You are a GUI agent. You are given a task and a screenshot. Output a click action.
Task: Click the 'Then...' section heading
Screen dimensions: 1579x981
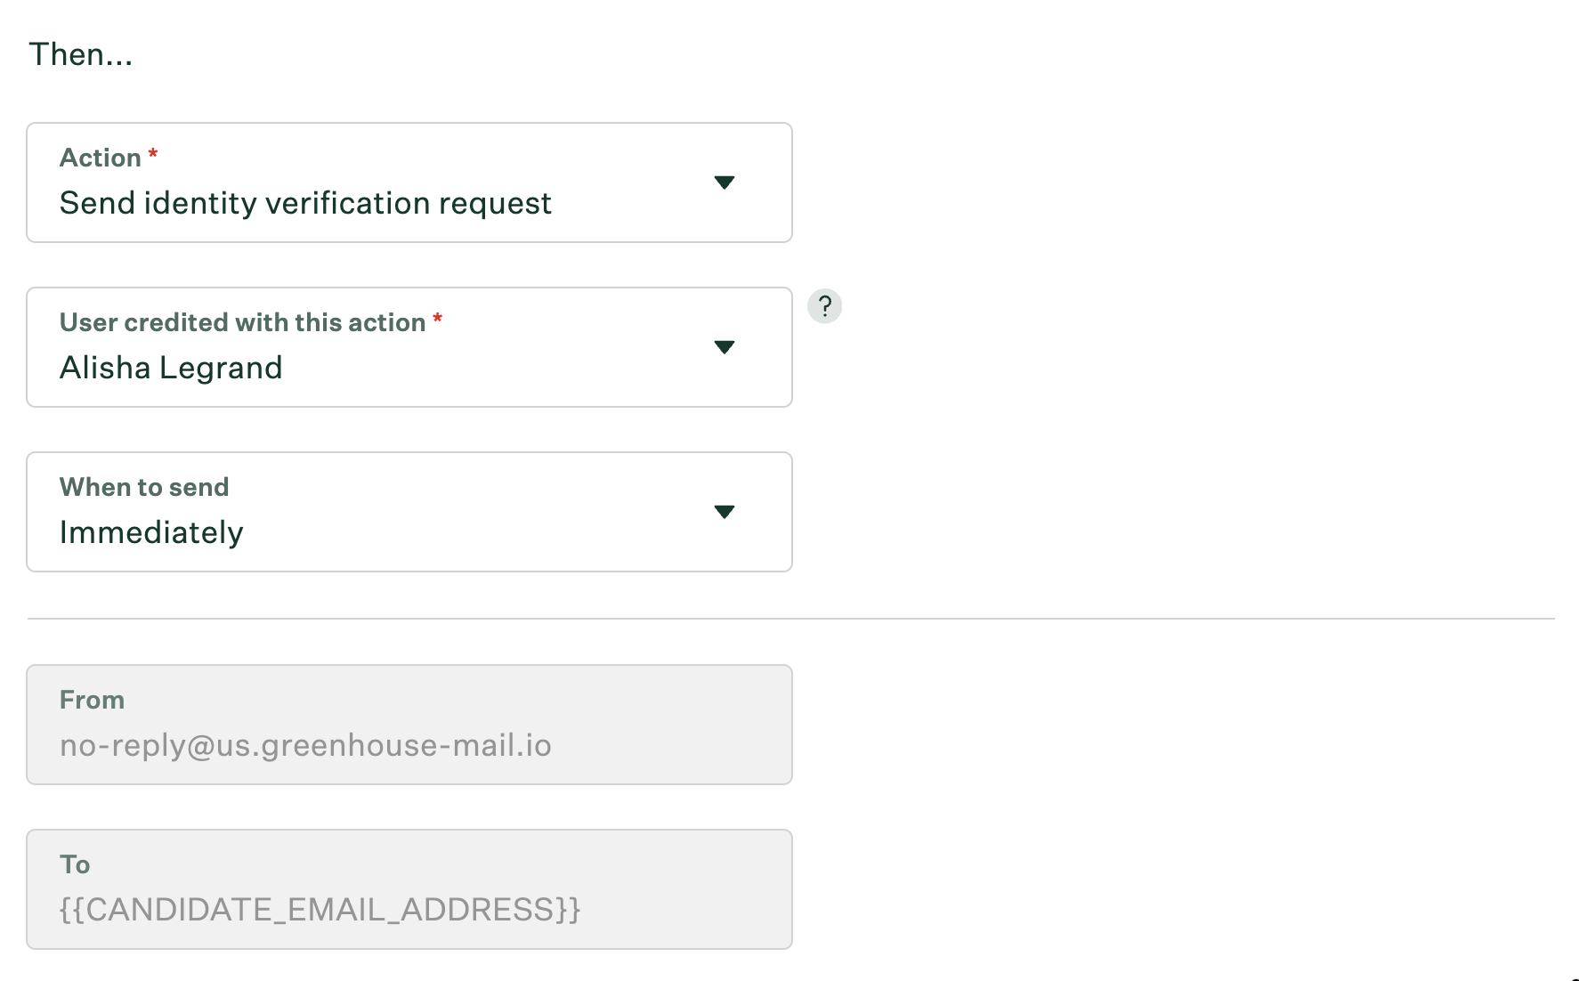(80, 54)
